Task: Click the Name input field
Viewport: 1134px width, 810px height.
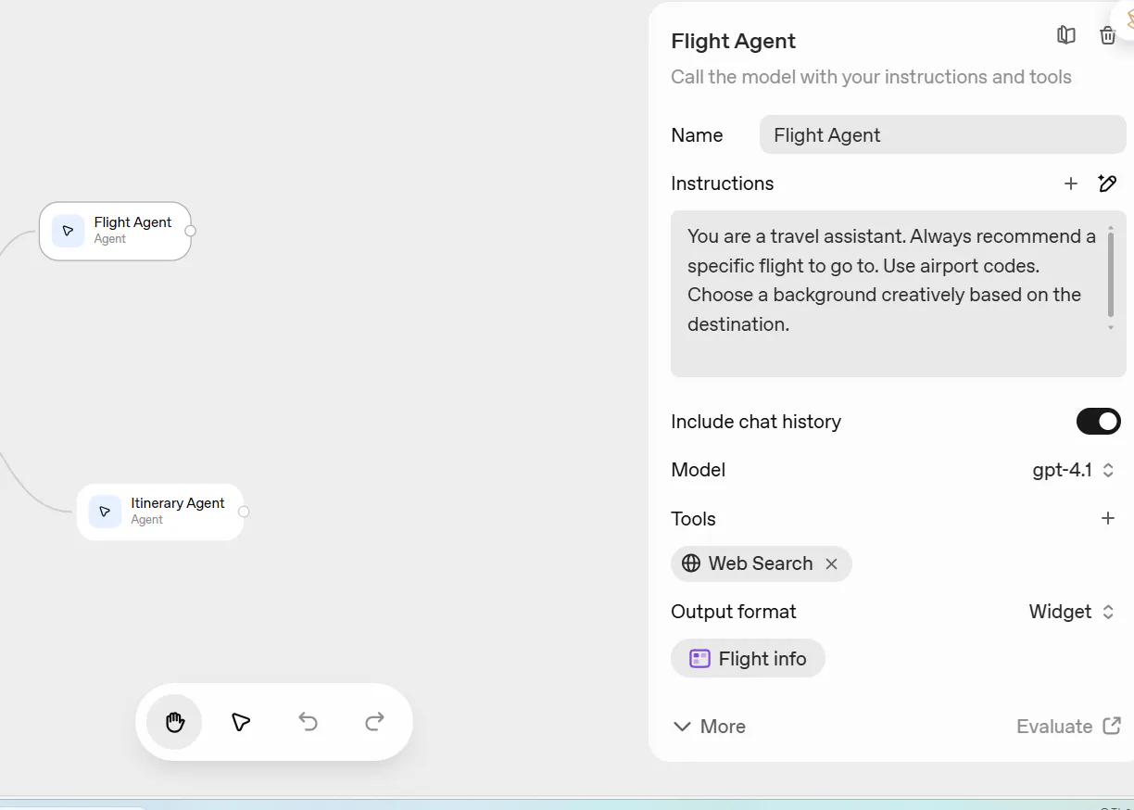Action: pyautogui.click(x=942, y=135)
